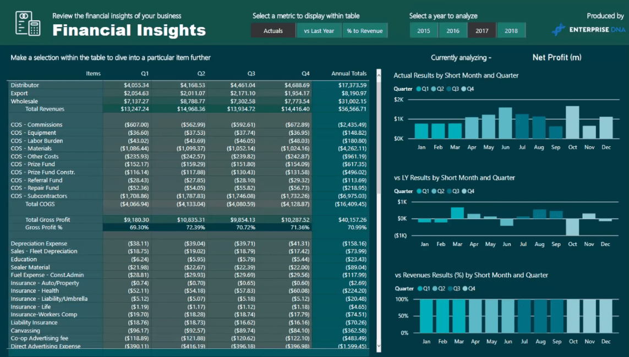Choose year 2018
Screen dimensions: 629x357
511,30
